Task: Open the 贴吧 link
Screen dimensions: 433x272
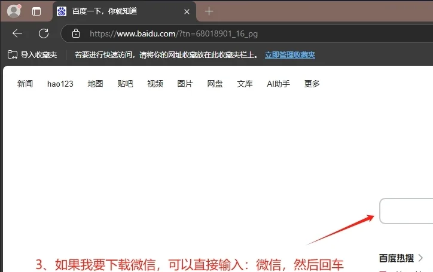Action: click(125, 84)
